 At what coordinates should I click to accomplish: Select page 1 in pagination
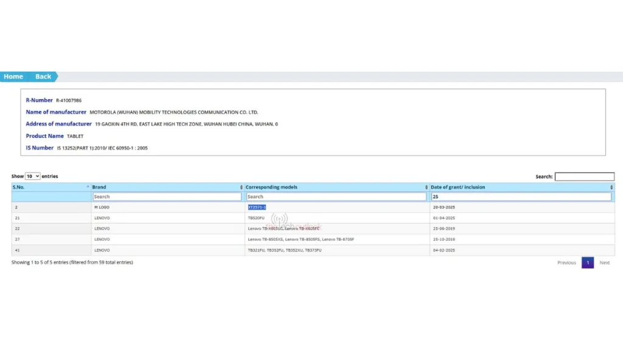pyautogui.click(x=588, y=262)
